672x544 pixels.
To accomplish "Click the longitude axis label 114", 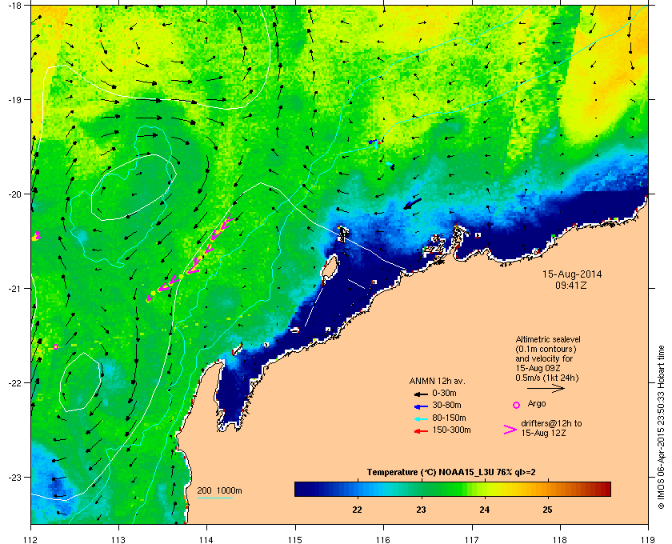I will click(x=207, y=540).
